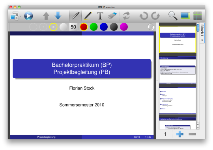213x150 pixels.
Task: Choose the thinnest pen size circle
Action: (x=33, y=27)
